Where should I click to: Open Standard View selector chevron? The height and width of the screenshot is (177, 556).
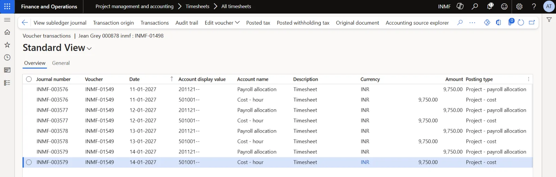click(89, 49)
